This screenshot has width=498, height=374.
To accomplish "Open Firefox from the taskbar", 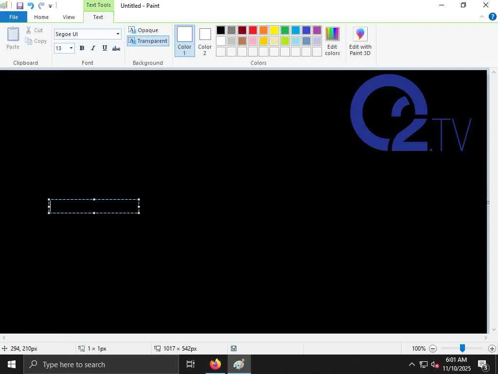I will coord(215,364).
